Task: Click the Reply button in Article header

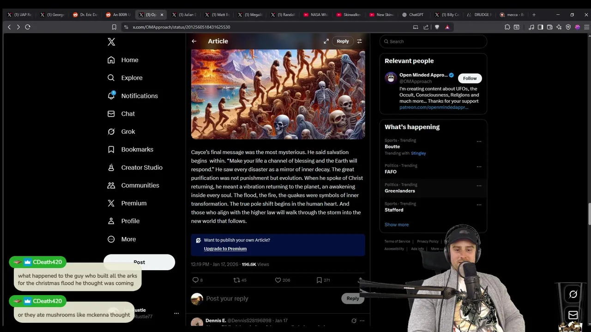Action: pyautogui.click(x=343, y=41)
